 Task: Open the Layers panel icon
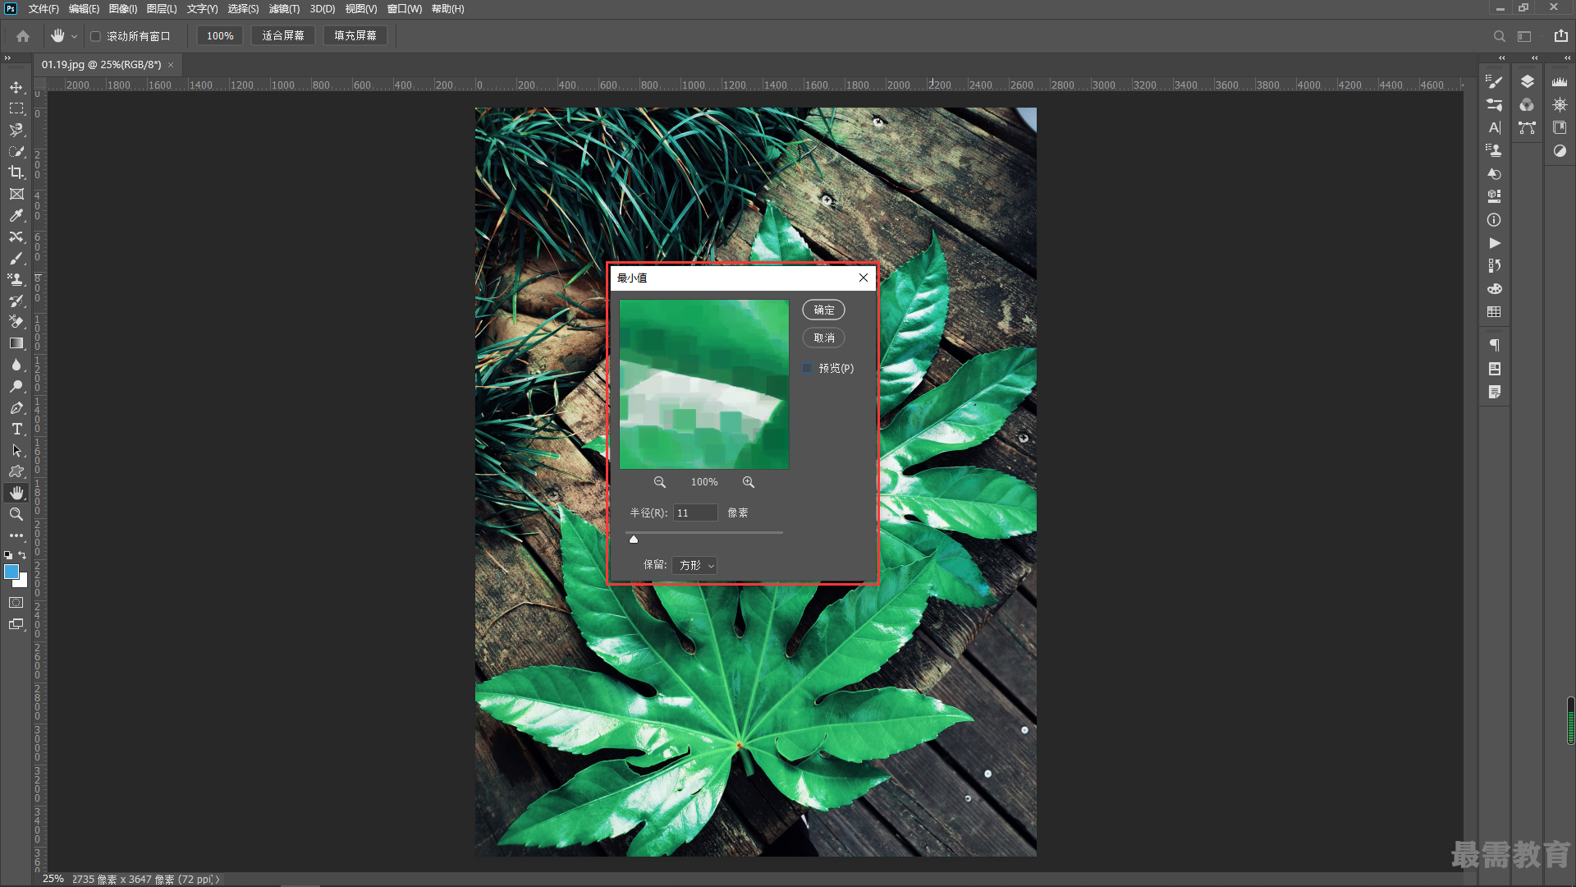click(1527, 81)
